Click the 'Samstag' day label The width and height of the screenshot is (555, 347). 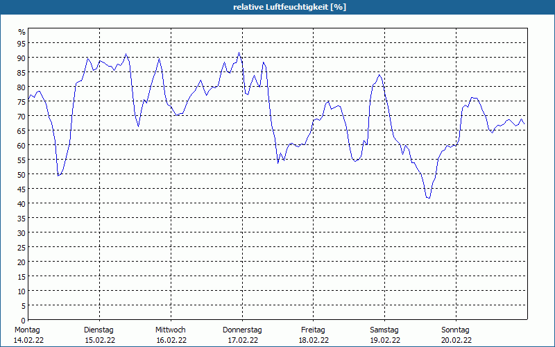[384, 330]
